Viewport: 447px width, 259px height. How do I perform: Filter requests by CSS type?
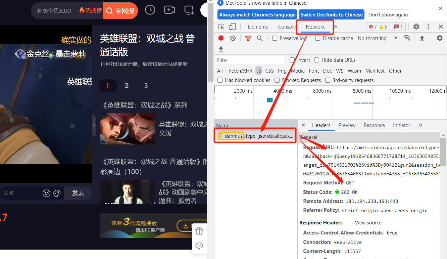pyautogui.click(x=269, y=71)
